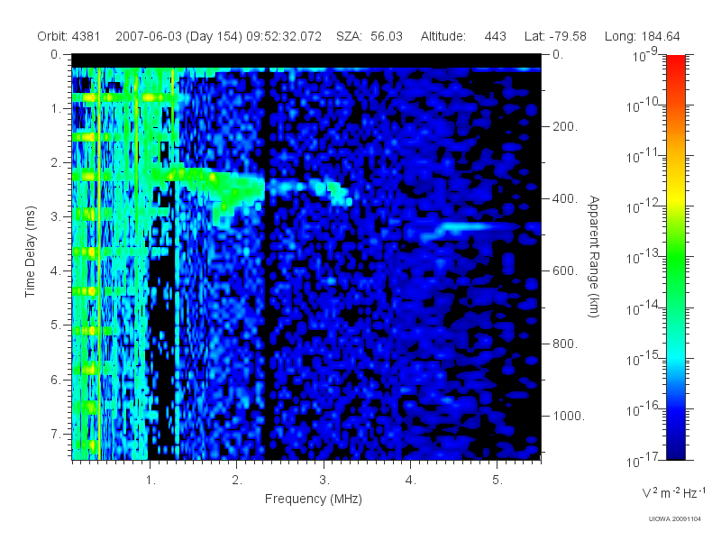Click the 'SZA: 56.03' value
The image size is (721, 541).
click(x=370, y=36)
